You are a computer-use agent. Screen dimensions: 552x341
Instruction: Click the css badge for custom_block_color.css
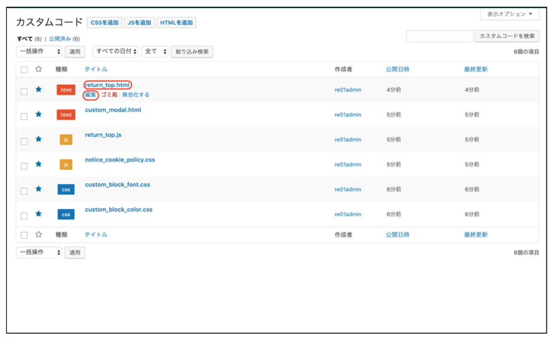[x=66, y=214]
